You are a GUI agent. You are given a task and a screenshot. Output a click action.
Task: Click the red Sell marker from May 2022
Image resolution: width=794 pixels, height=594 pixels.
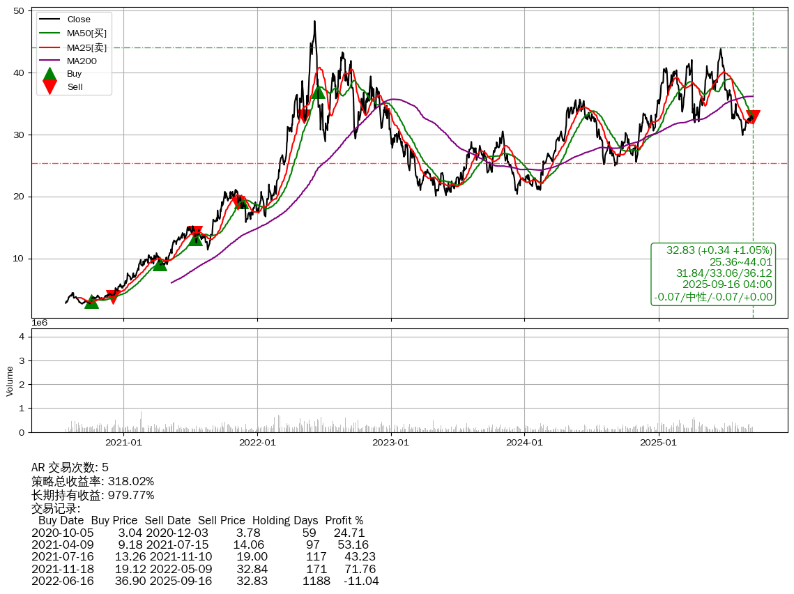[x=304, y=117]
